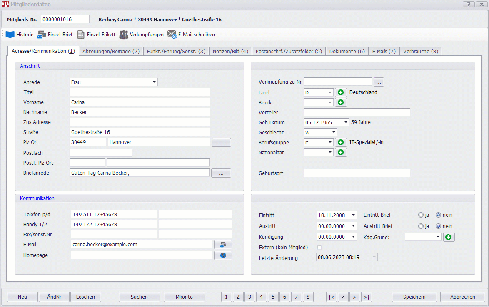
Task: Expand the Anrede dropdown
Action: 154,82
